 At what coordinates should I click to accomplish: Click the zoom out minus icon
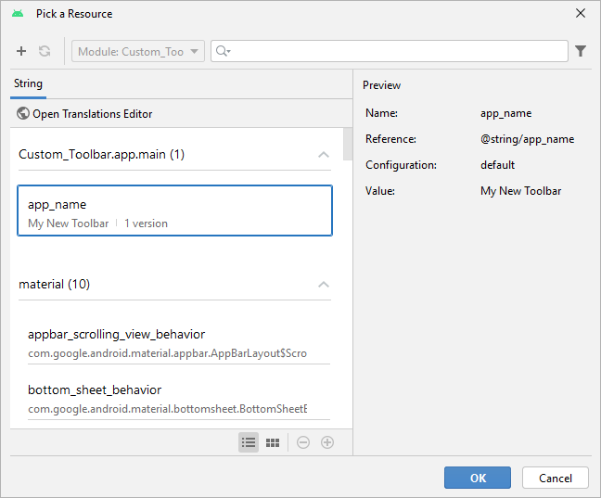point(303,442)
